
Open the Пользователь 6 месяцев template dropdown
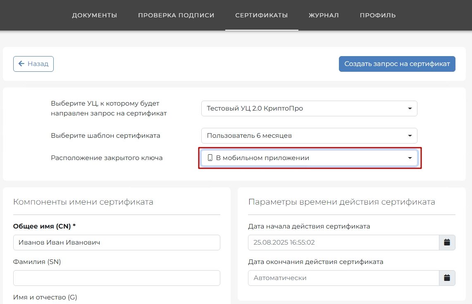[x=309, y=136]
